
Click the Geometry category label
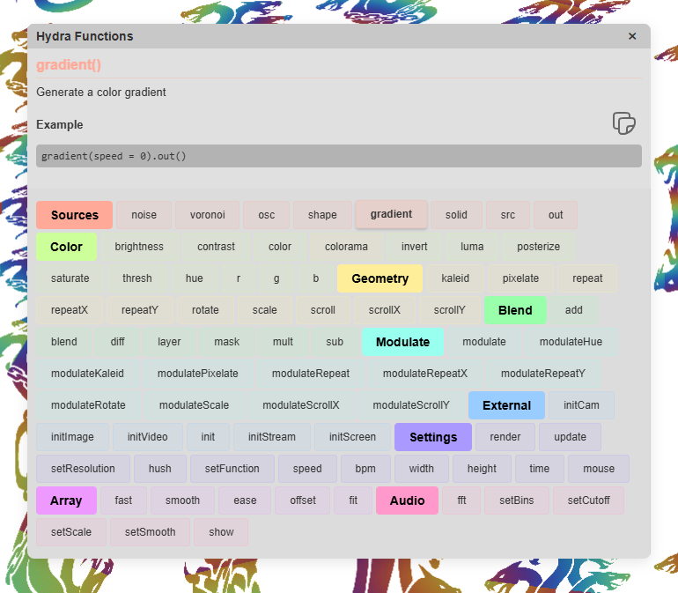click(x=380, y=278)
